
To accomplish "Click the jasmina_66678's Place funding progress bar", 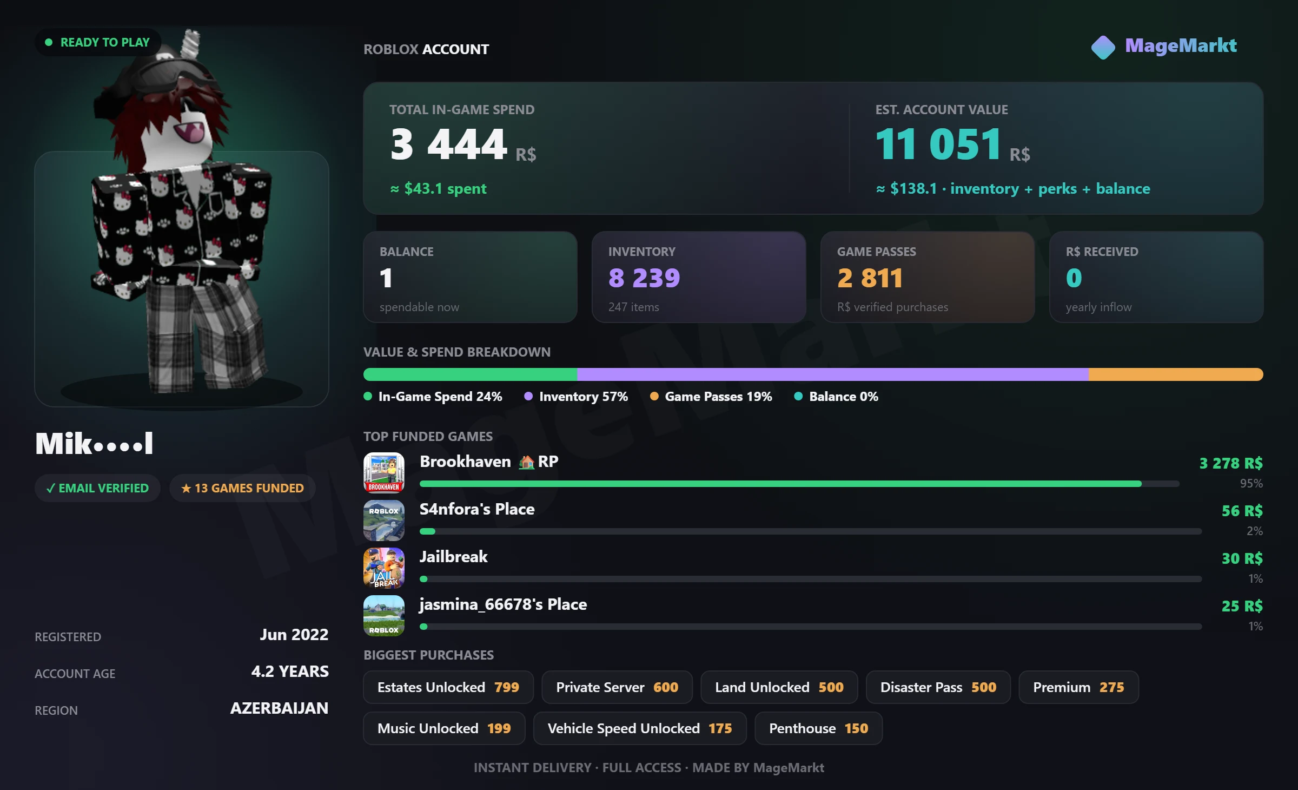I will (811, 627).
